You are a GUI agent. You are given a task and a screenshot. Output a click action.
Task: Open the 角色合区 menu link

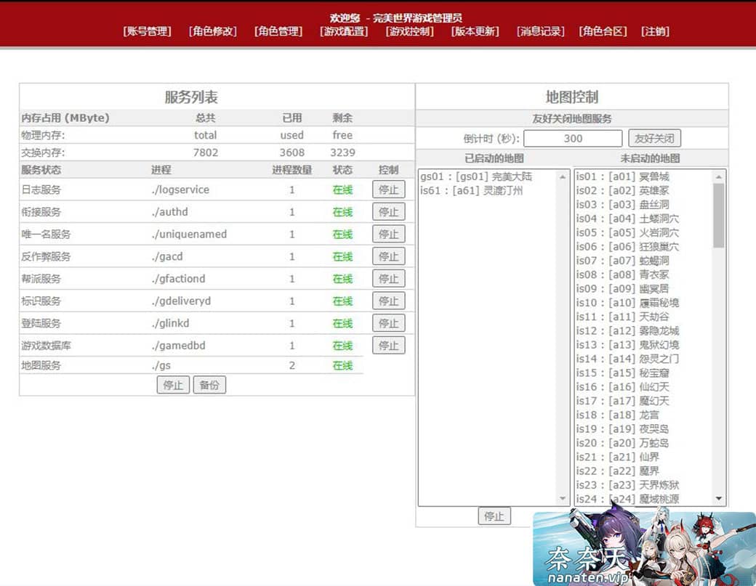tap(603, 31)
